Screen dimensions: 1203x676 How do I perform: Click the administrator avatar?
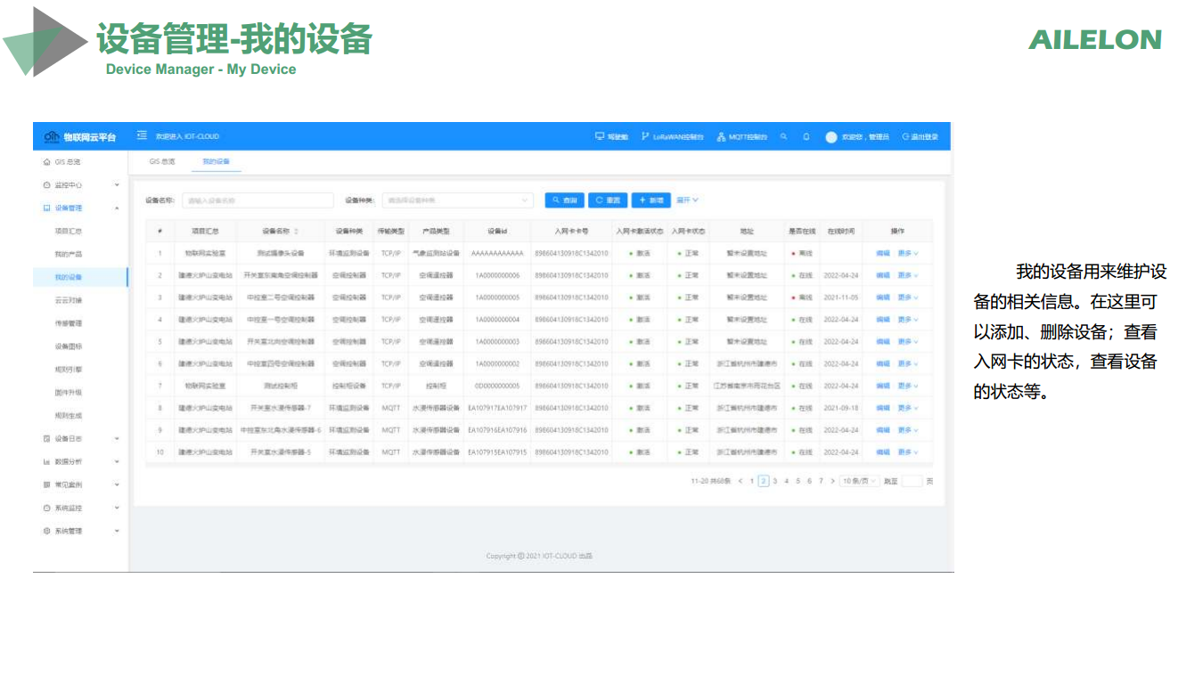click(831, 137)
